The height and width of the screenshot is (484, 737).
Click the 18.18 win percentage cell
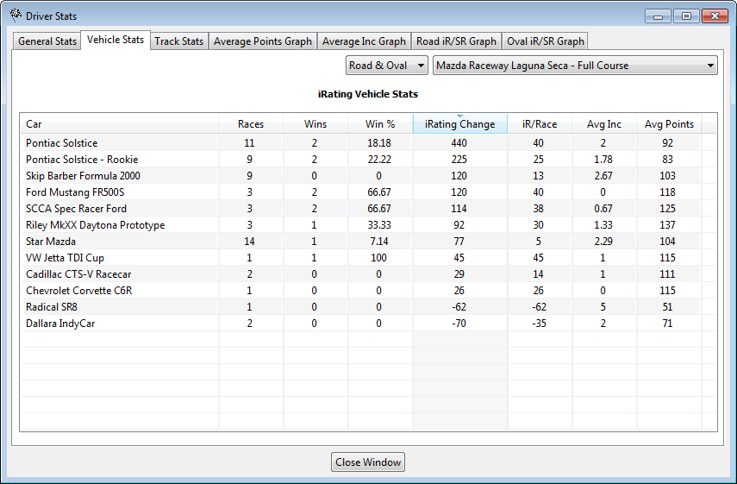point(379,143)
